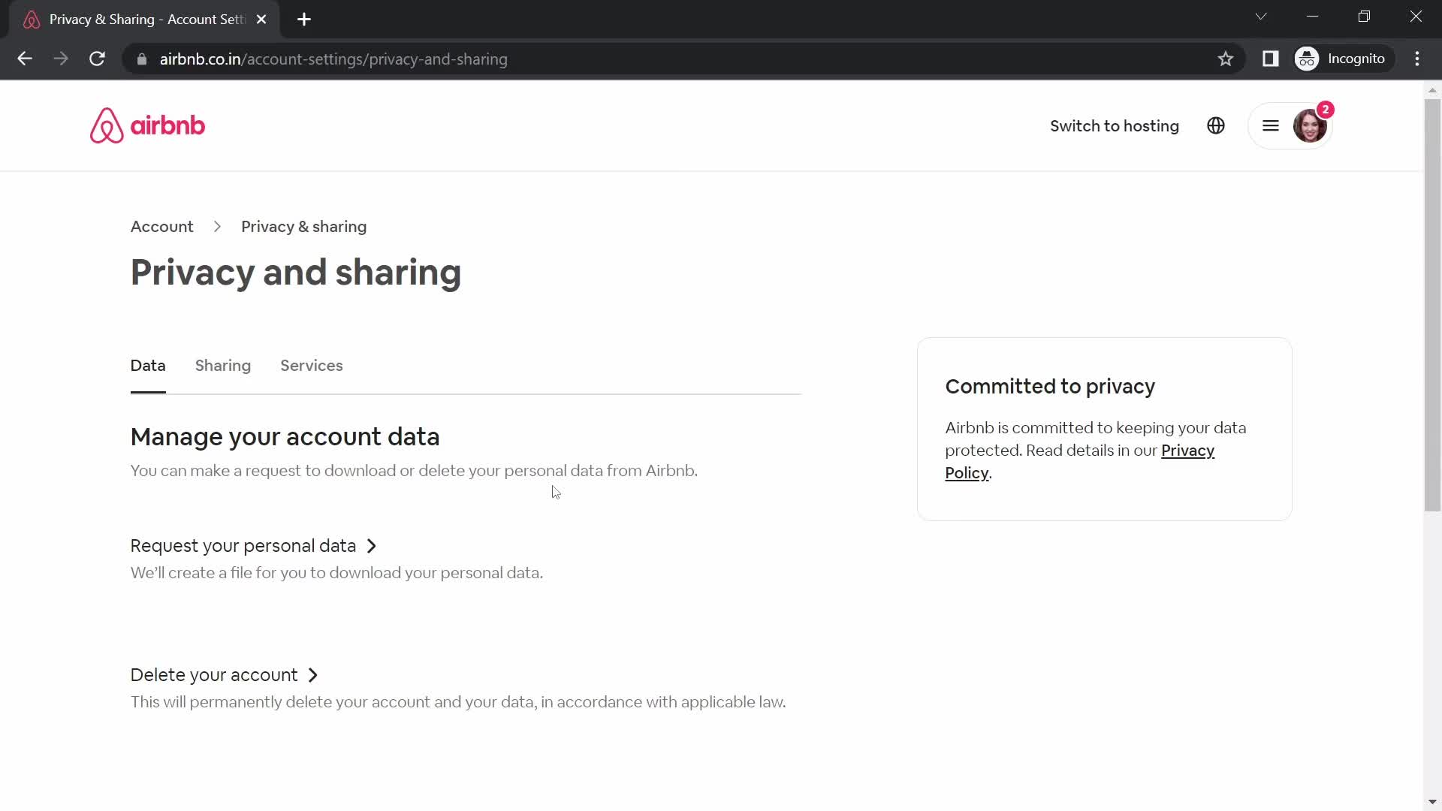Go back to previous page
1442x811 pixels.
tap(25, 59)
